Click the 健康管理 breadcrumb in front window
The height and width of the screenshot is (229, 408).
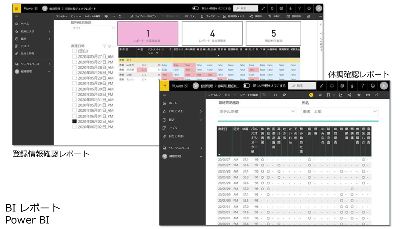pos(207,86)
